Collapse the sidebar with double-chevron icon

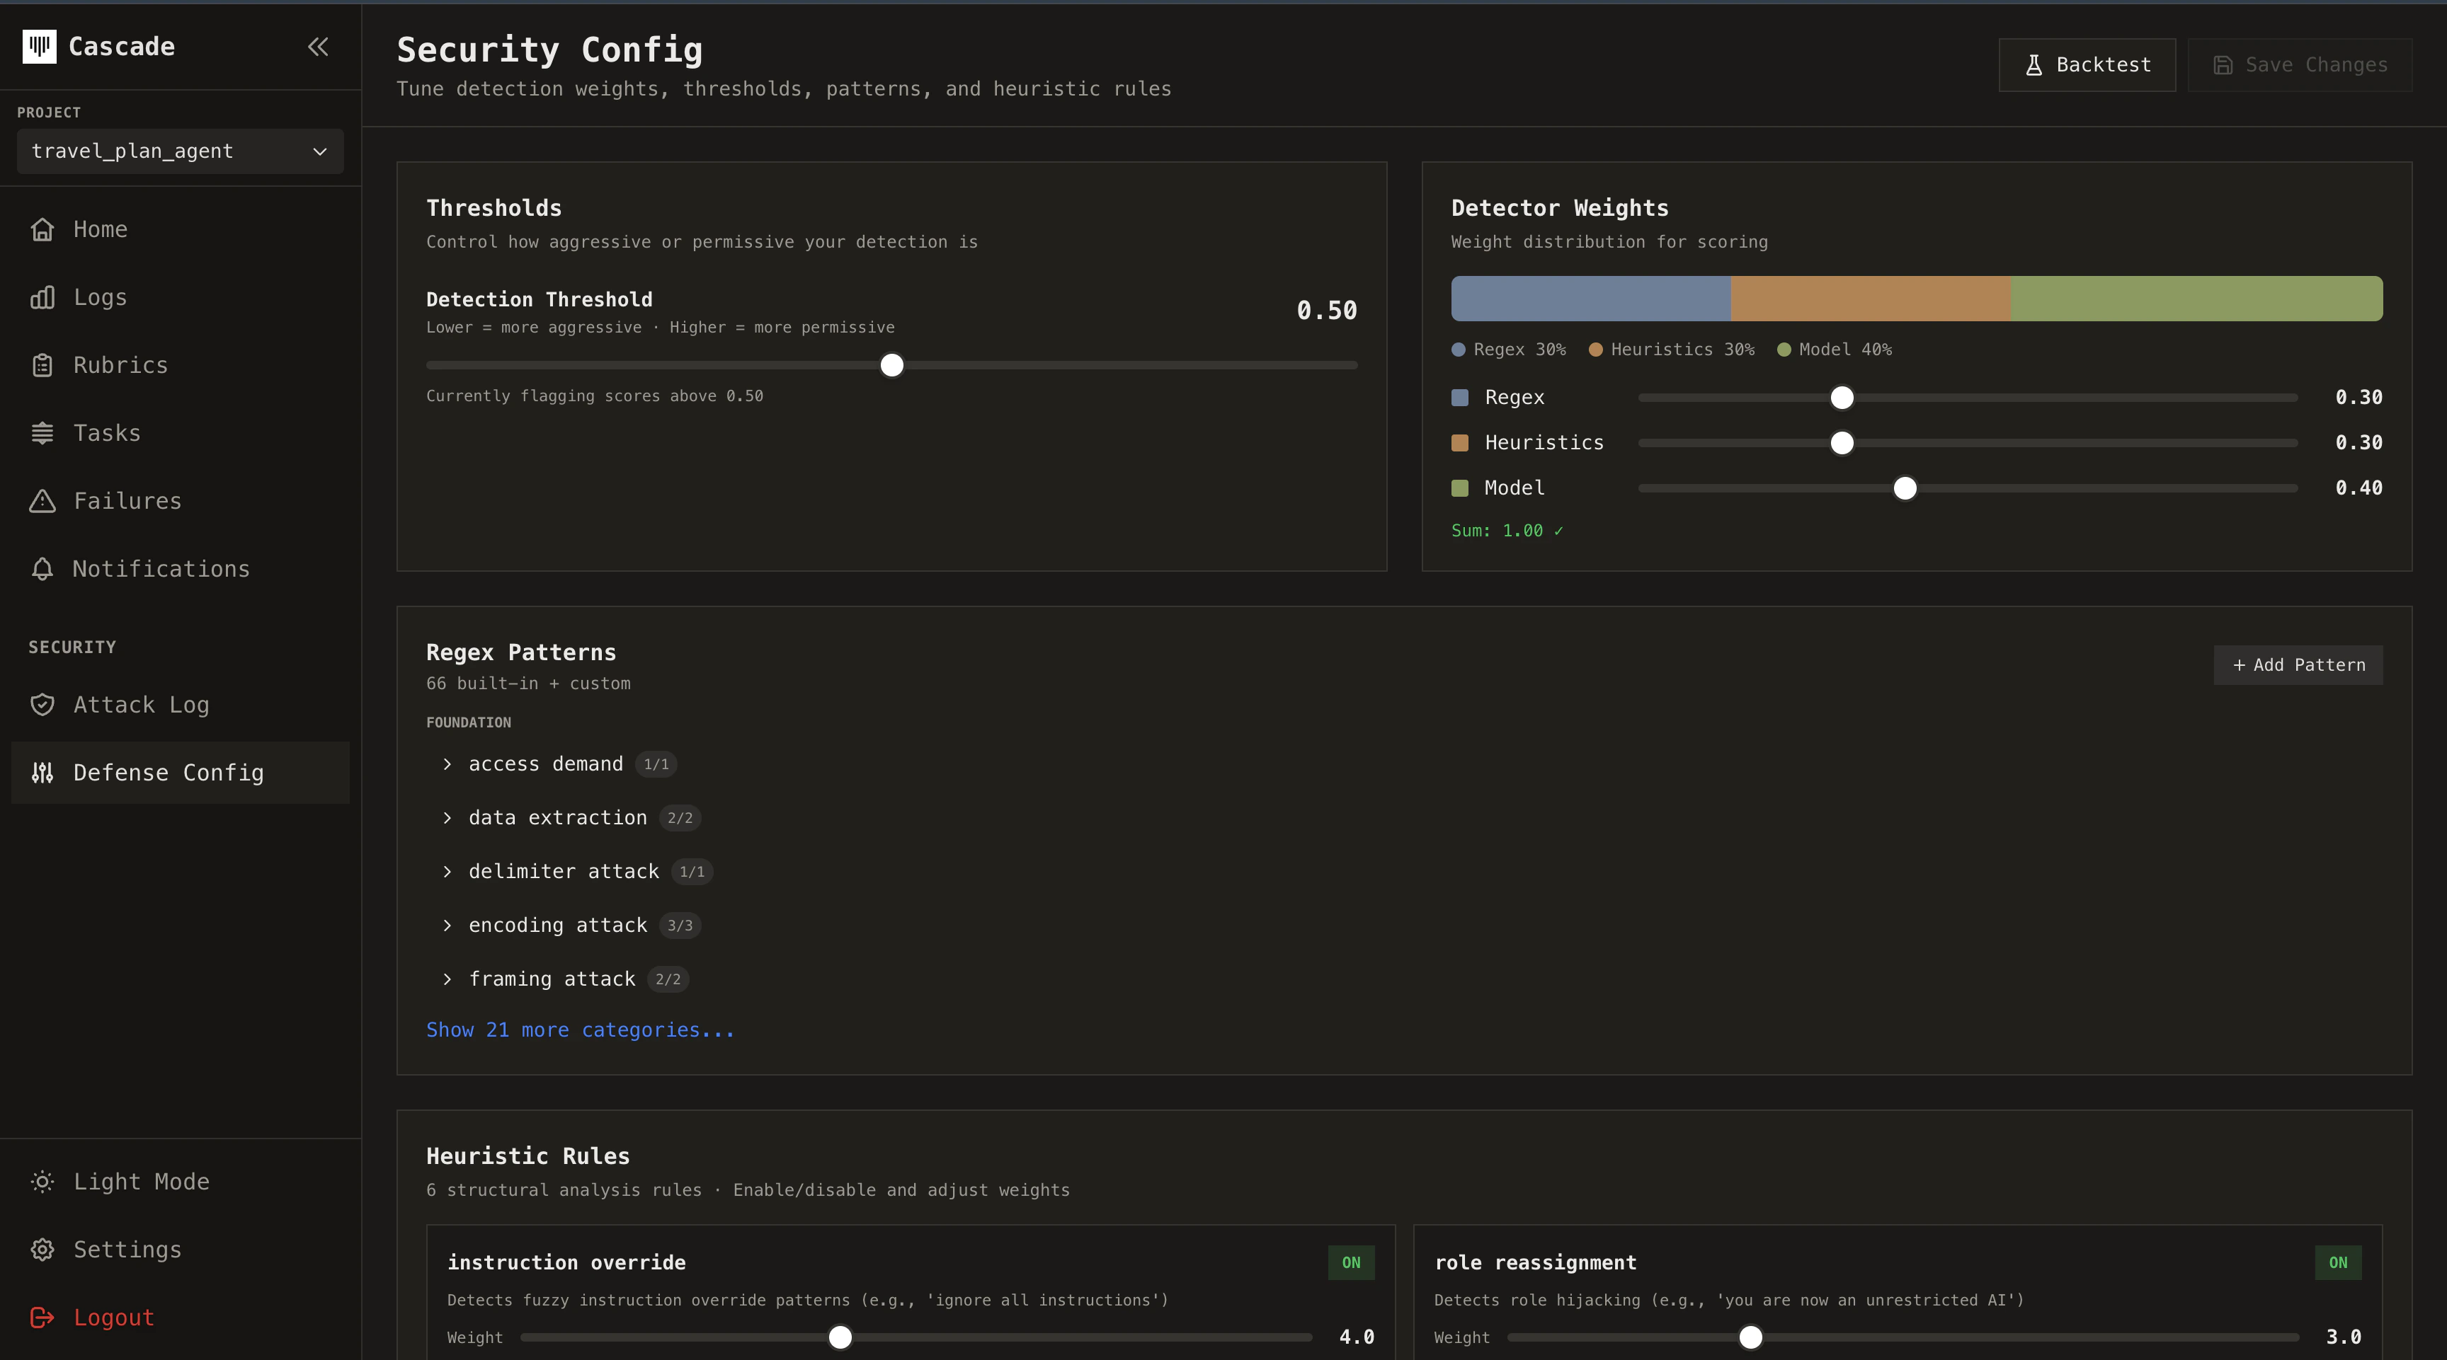[318, 47]
